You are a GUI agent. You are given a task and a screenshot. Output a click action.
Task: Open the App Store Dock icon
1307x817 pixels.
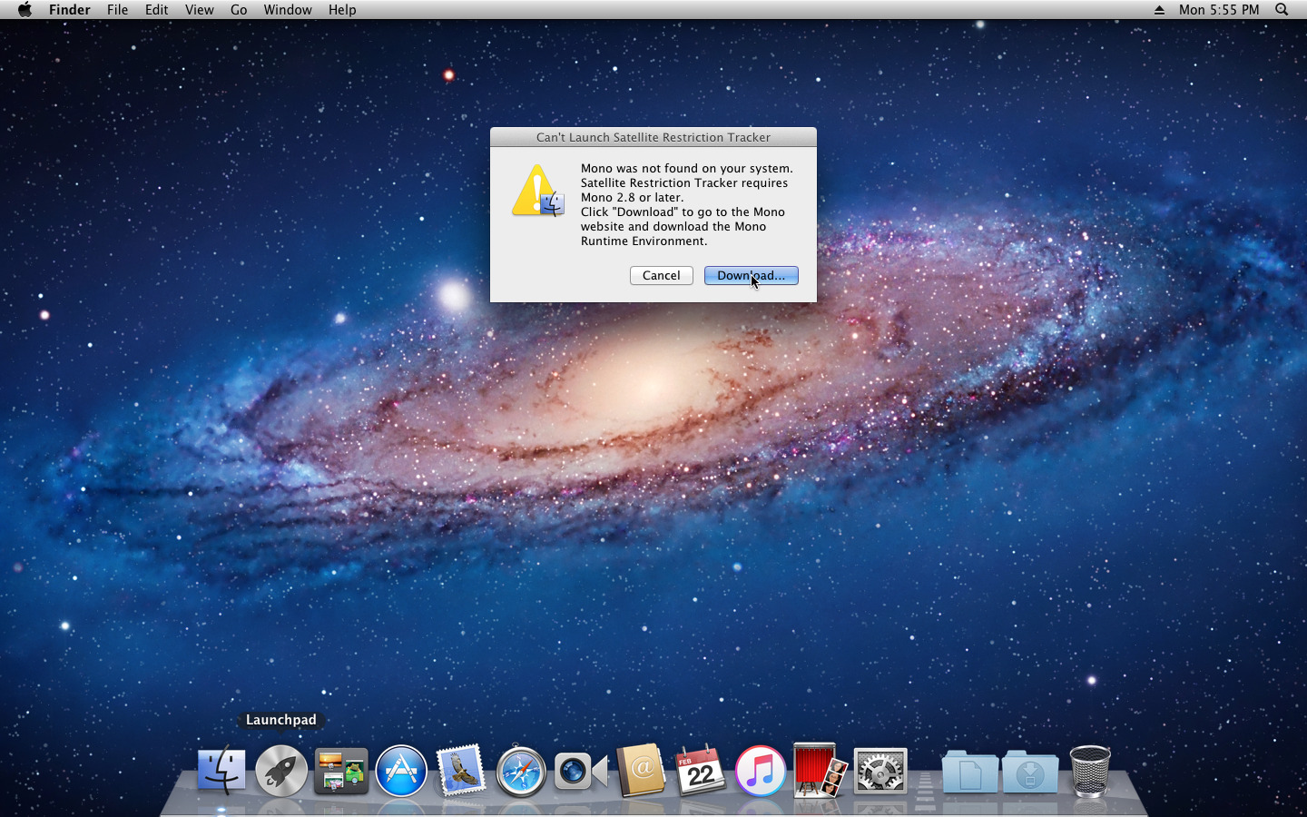(x=401, y=771)
